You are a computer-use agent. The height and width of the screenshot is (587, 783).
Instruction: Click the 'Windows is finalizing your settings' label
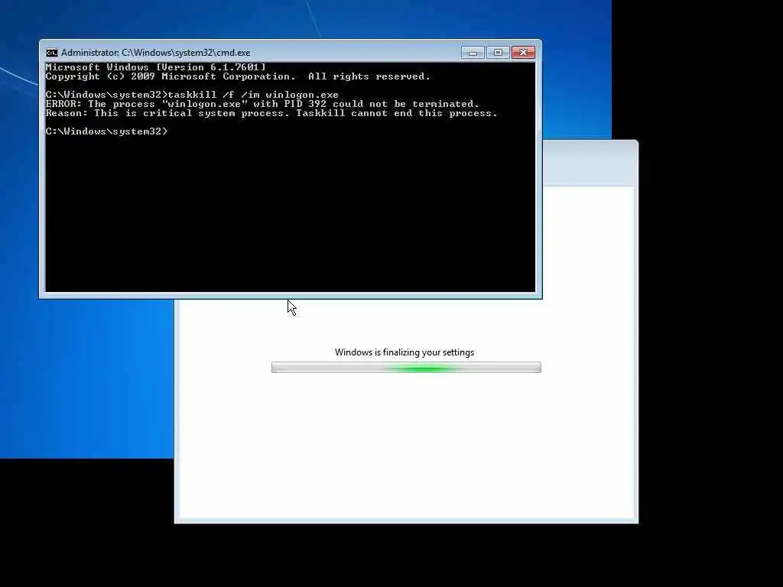(x=404, y=352)
